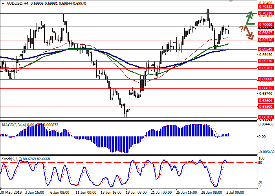
Task: Click the red question mark symbol
Action: tap(241, 29)
